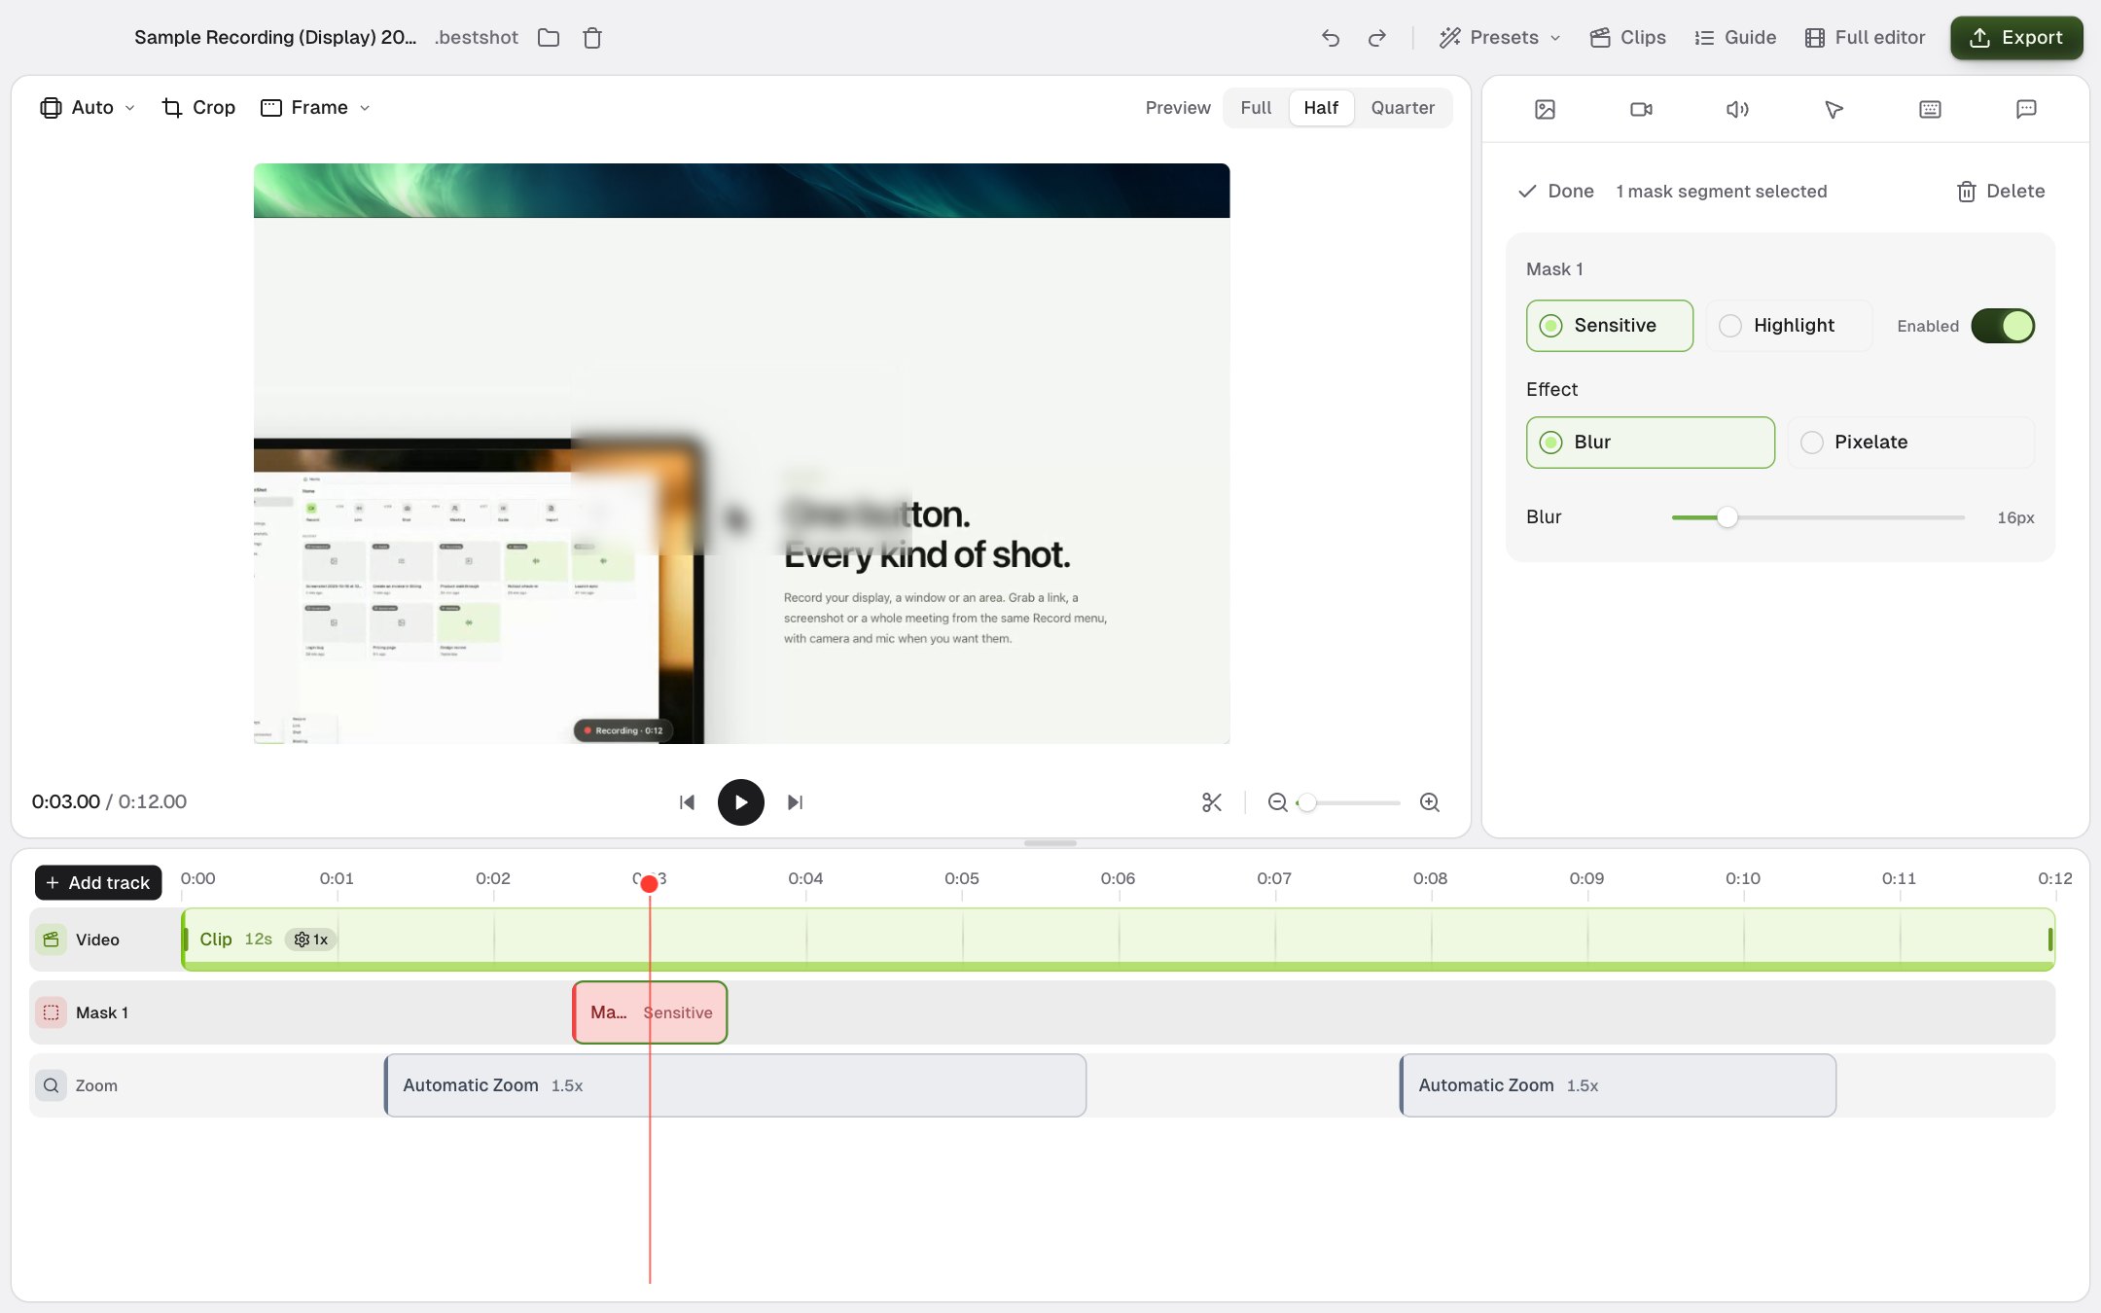2101x1313 pixels.
Task: Click the 0:10 mark on ruler
Action: point(1742,878)
